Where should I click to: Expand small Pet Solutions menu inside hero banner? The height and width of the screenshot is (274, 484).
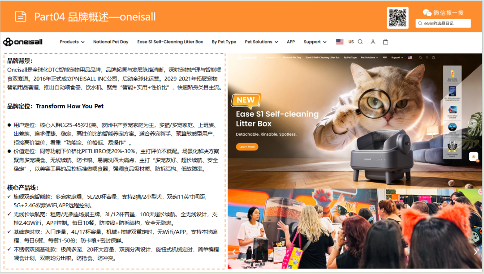369,58
